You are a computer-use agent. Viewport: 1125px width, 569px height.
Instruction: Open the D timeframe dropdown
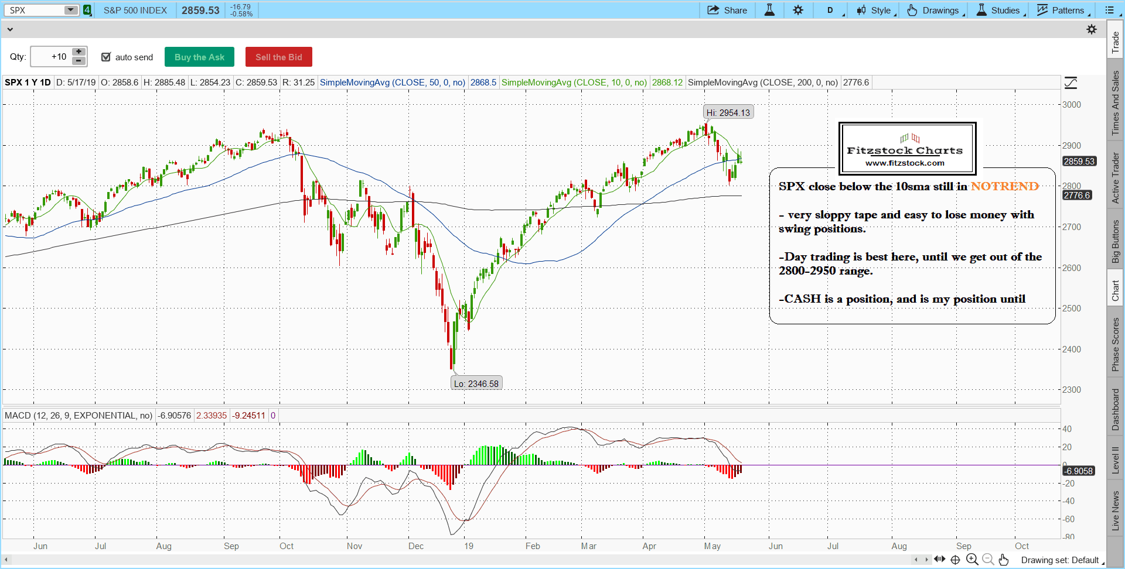pos(831,10)
